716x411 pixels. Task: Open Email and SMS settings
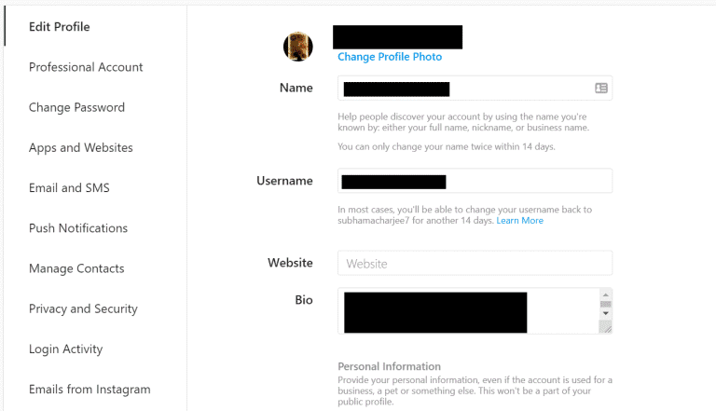pyautogui.click(x=69, y=187)
